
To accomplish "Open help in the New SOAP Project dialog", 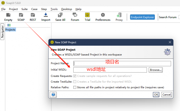I will click(x=53, y=95).
